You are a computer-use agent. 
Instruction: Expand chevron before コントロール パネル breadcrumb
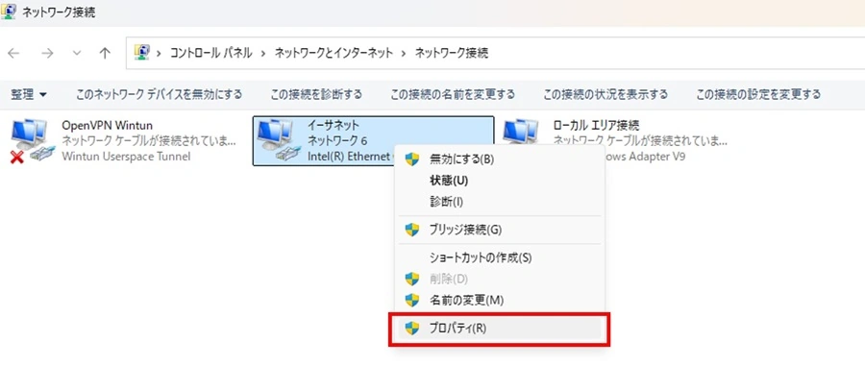point(160,54)
